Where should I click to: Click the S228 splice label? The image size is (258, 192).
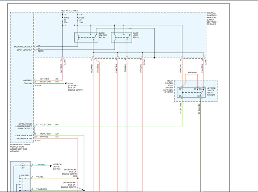(75, 176)
